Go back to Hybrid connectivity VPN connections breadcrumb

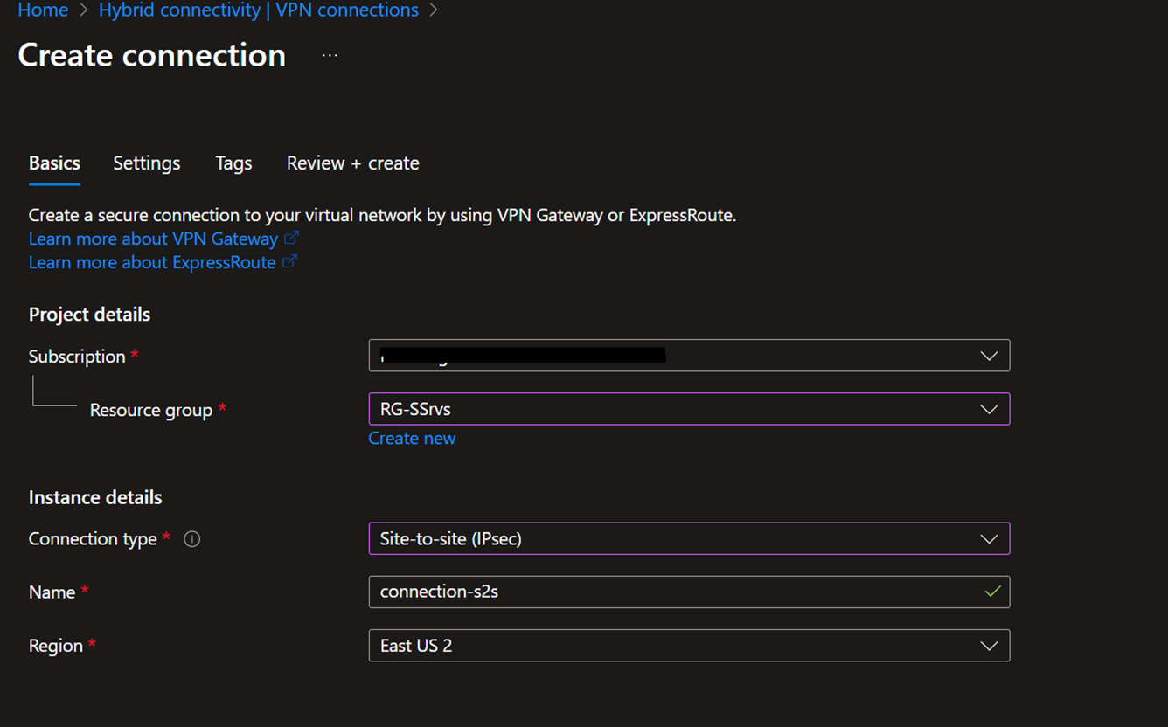[258, 10]
